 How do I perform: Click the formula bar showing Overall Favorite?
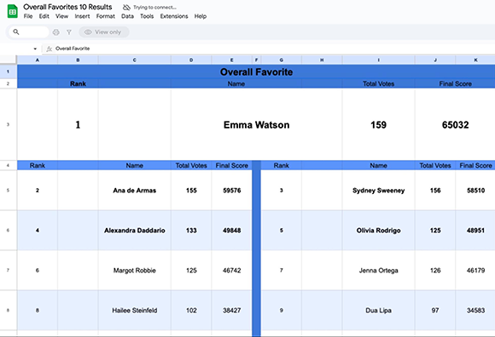click(268, 49)
